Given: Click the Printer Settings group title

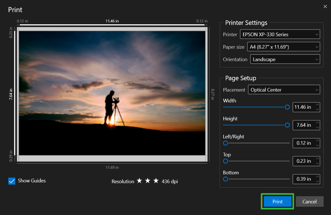Looking at the screenshot, I should tap(246, 23).
